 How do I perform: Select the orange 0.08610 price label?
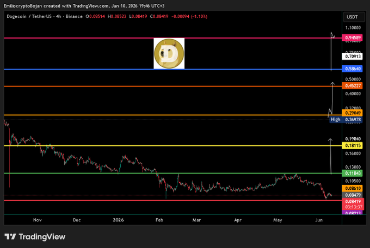pos(352,188)
